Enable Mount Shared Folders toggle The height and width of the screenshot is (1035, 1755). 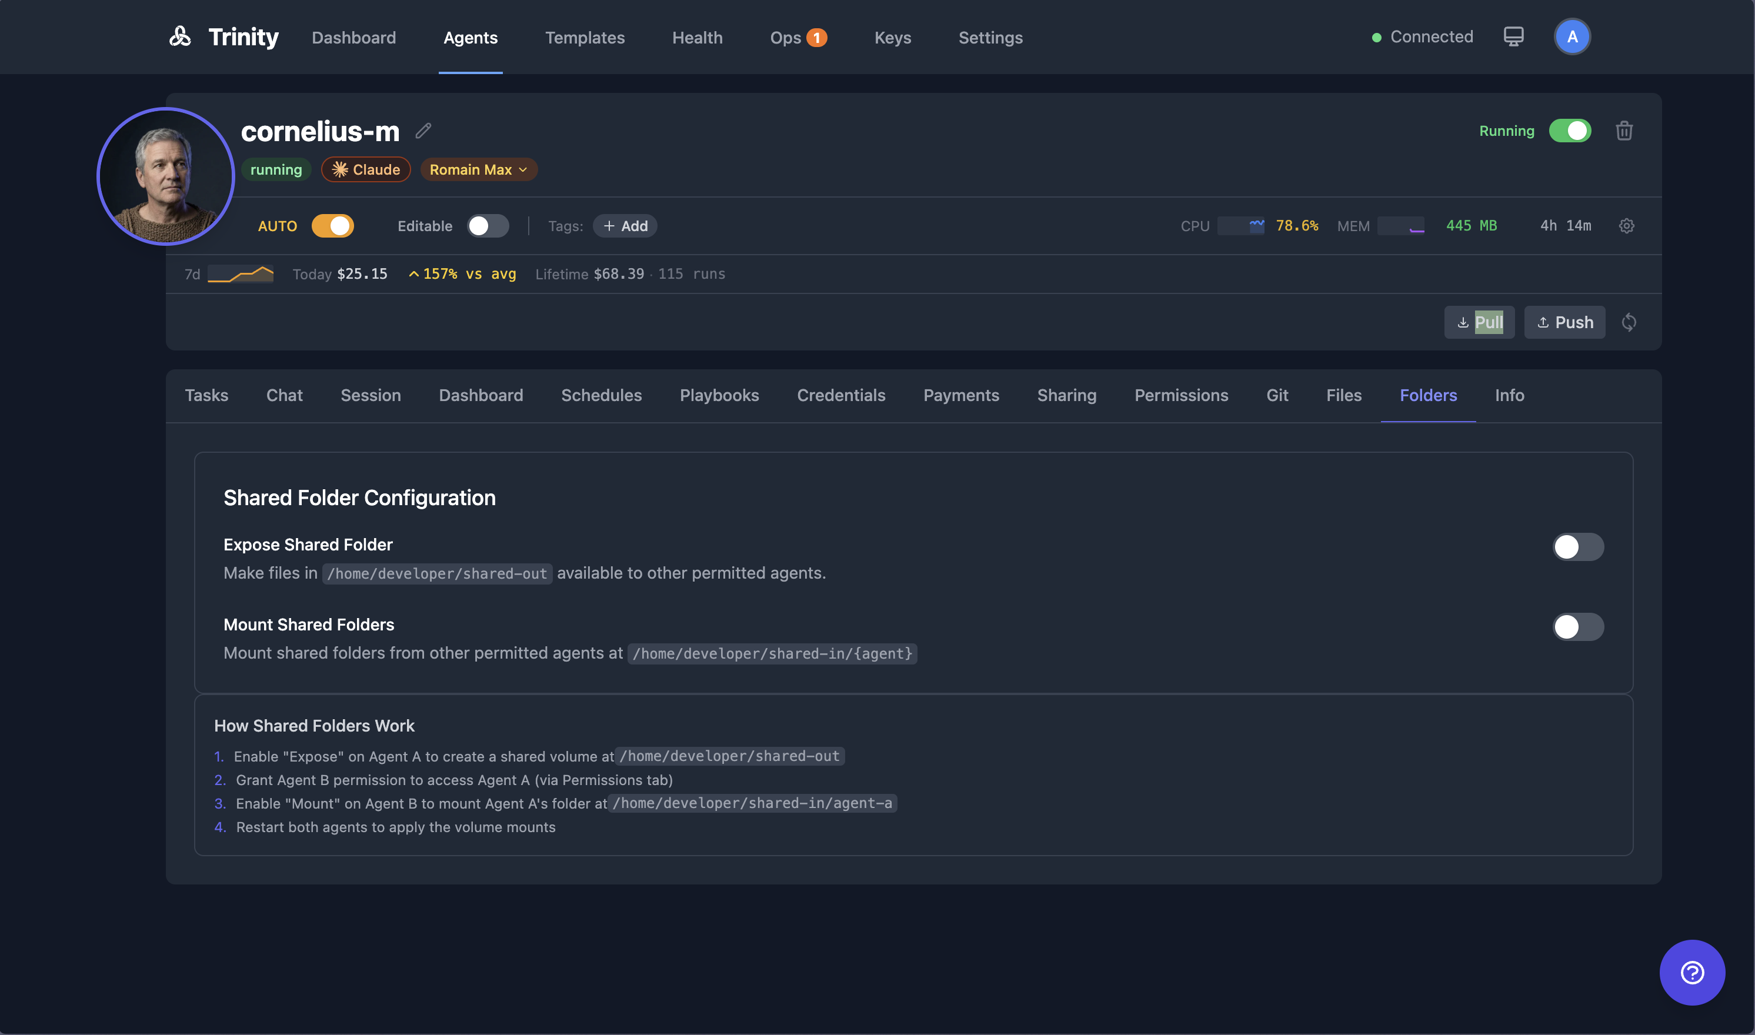tap(1578, 627)
